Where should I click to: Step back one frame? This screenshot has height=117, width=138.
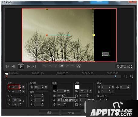[14, 66]
